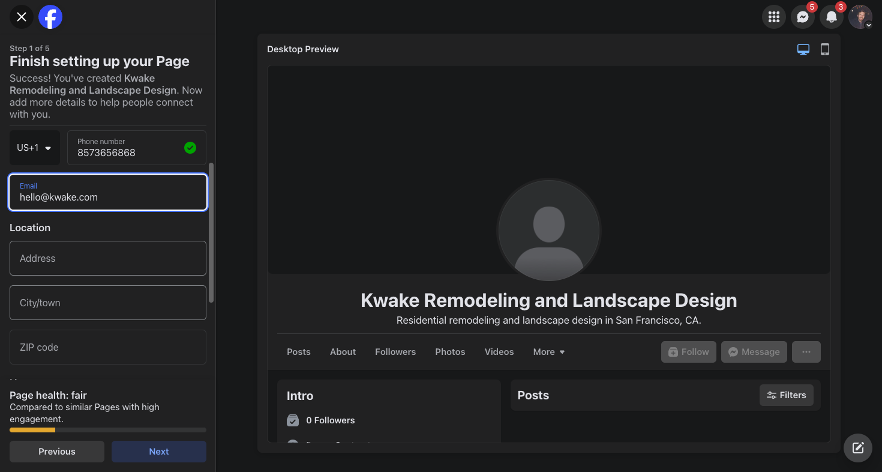Click the Intro heading
This screenshot has height=472, width=882.
tap(300, 396)
